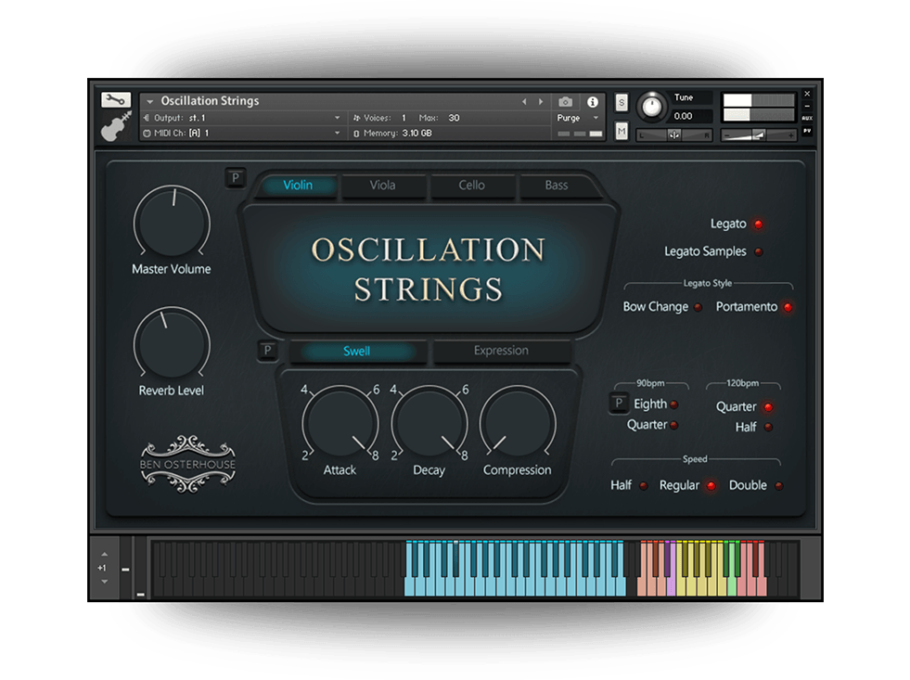Solo the instrument with S button
Viewport: 910px width, 680px height.
pos(622,103)
